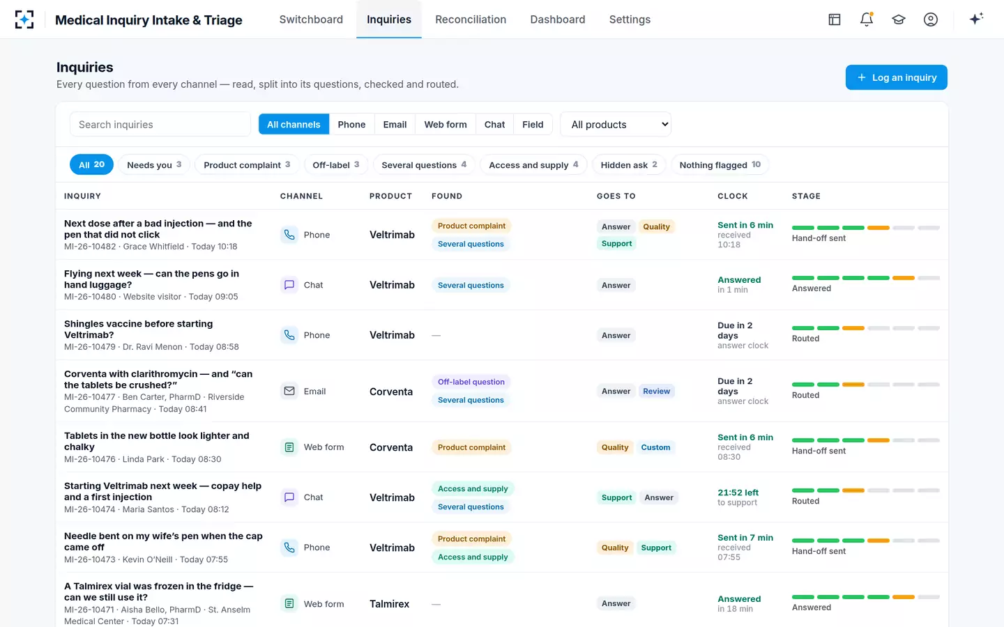The image size is (1004, 627).
Task: Click the Clock column header
Action: tap(733, 196)
